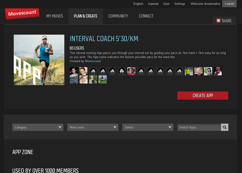Screen dimensions: 242x173
Task: Focus the Search Apps field
Action: coord(199,127)
